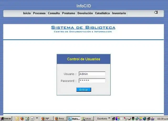Launch Firefox from the quick launch bar
The image size is (168, 121).
click(x=22, y=119)
